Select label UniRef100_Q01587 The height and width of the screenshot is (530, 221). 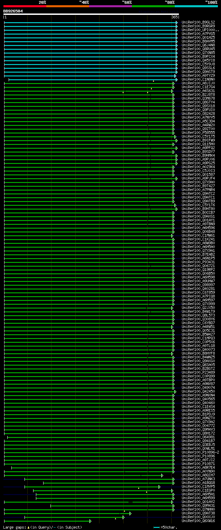pos(198,174)
